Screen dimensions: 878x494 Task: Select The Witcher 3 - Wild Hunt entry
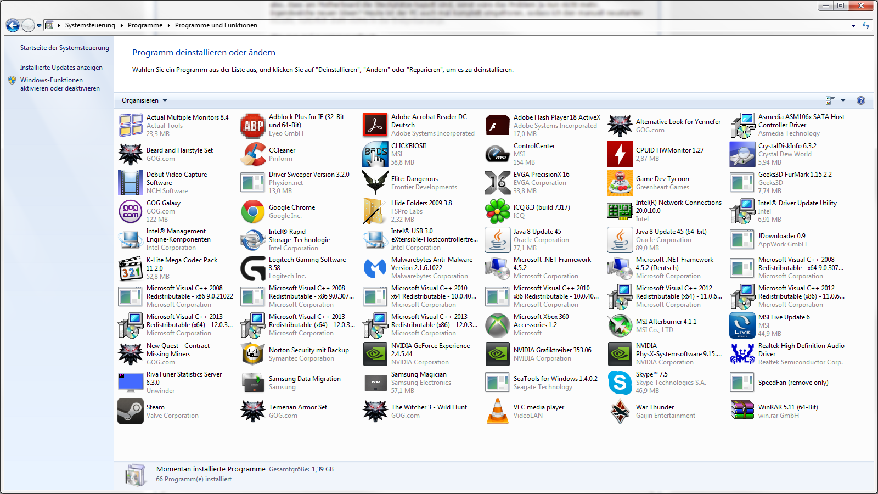421,411
